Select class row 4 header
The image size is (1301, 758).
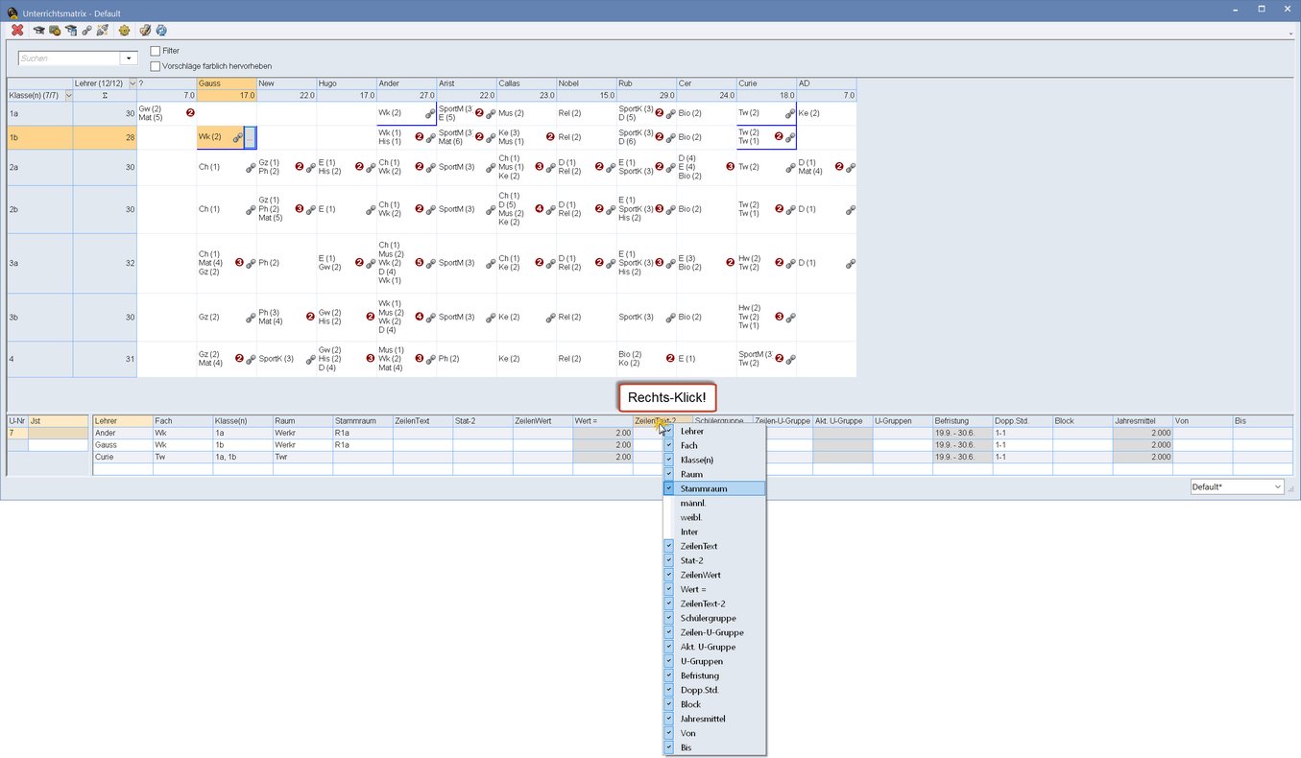39,359
